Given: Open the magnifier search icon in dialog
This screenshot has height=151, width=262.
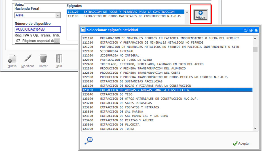Looking at the screenshot, I should [88, 141].
